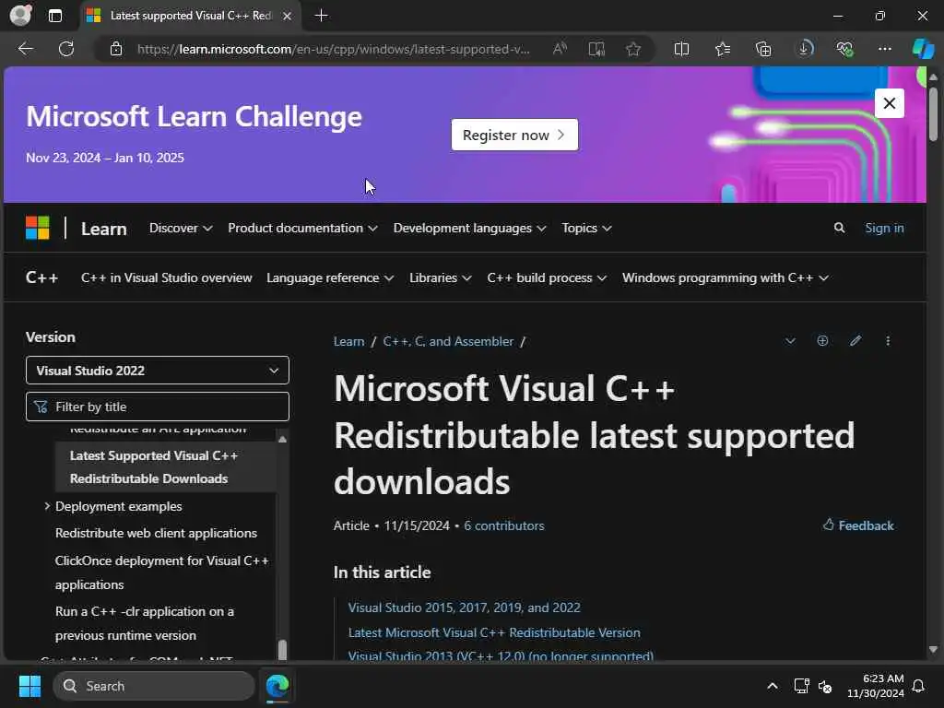Click the page vertical scrollbar thumb
944x708 pixels.
pos(933,114)
